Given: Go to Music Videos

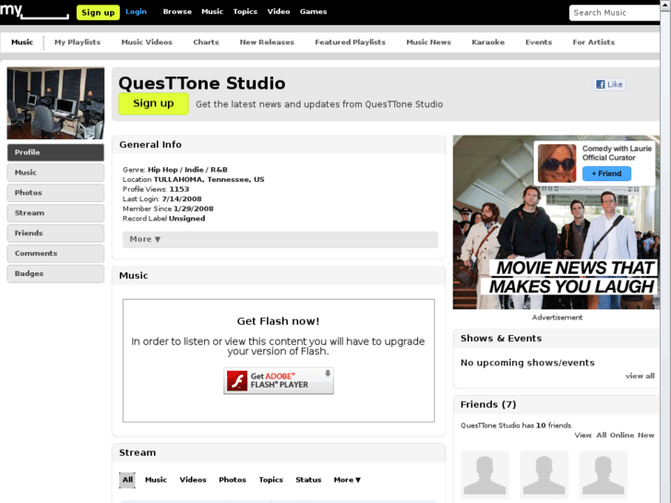Looking at the screenshot, I should [x=147, y=42].
